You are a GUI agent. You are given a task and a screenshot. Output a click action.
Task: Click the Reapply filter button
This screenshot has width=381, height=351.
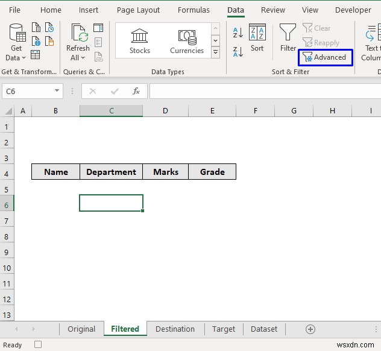(321, 43)
